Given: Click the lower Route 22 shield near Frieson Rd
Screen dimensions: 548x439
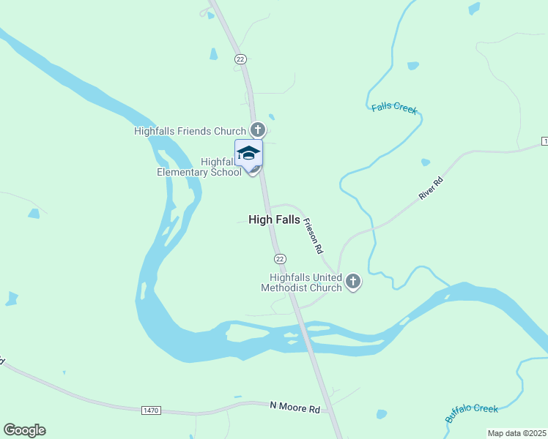Looking at the screenshot, I should point(280,259).
